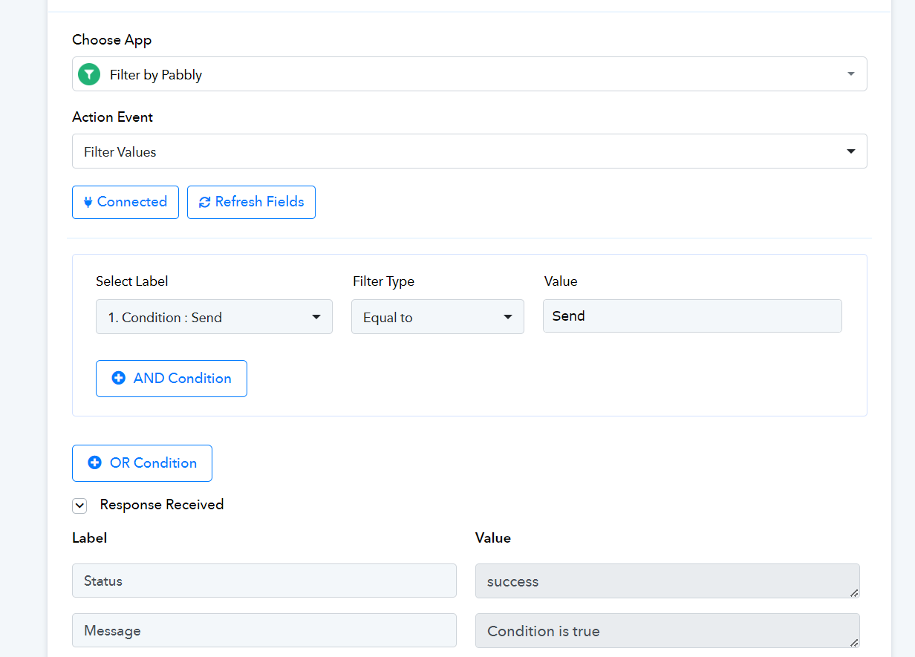Click the resize handle on the Condition is true textarea
Screen dimensions: 915x657
854,642
